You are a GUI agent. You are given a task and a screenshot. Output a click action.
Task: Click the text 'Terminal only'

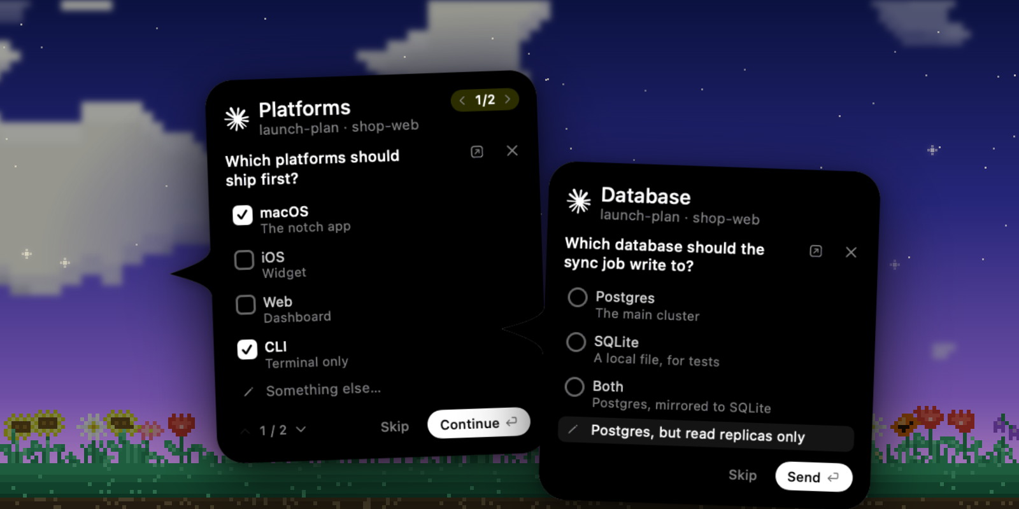coord(306,362)
